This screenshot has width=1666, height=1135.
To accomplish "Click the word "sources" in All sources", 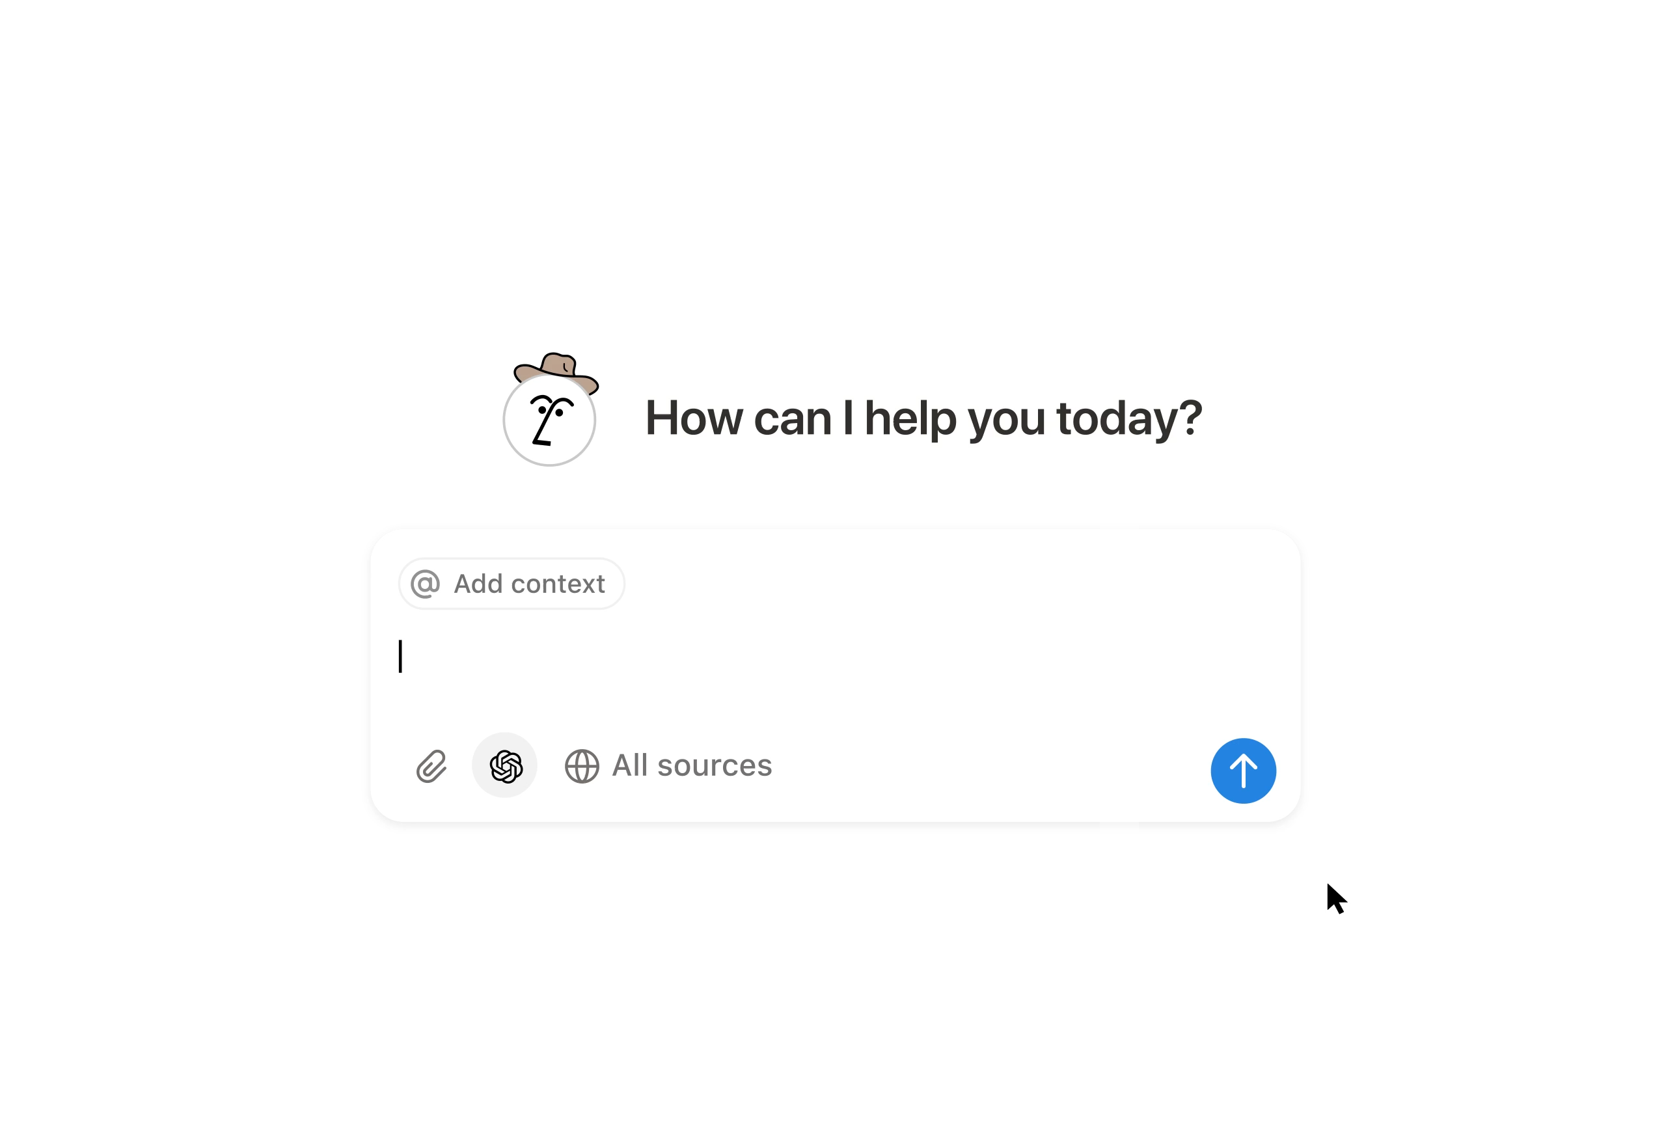I will point(715,766).
